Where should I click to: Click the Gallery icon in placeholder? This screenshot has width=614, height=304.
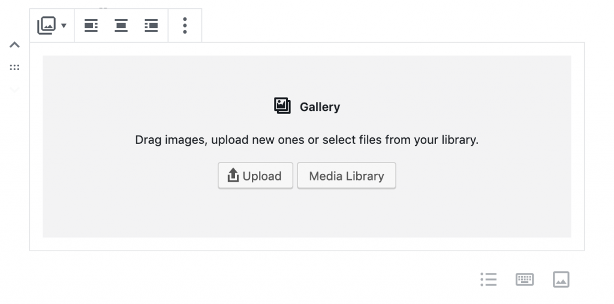(x=282, y=106)
